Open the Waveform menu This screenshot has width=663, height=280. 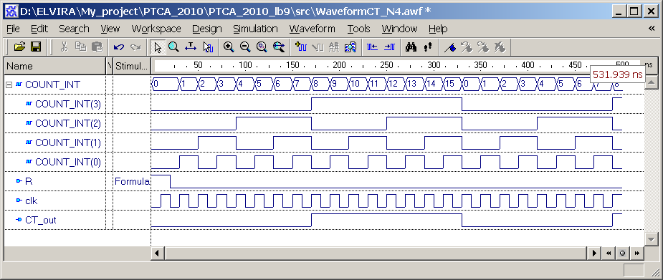click(x=312, y=29)
